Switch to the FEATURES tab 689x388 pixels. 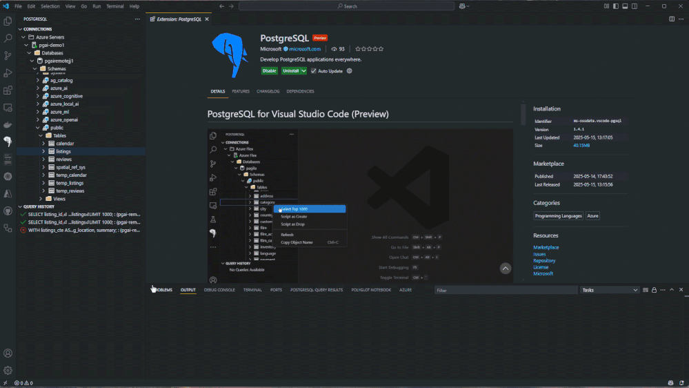(241, 92)
